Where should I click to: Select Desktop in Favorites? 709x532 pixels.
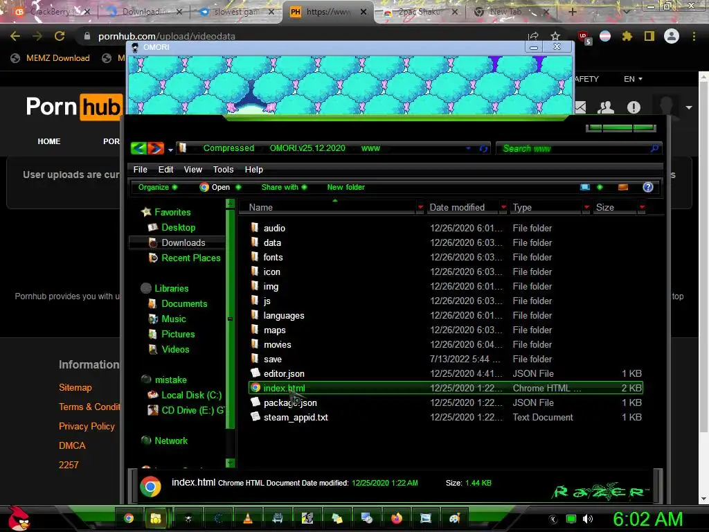coord(178,227)
